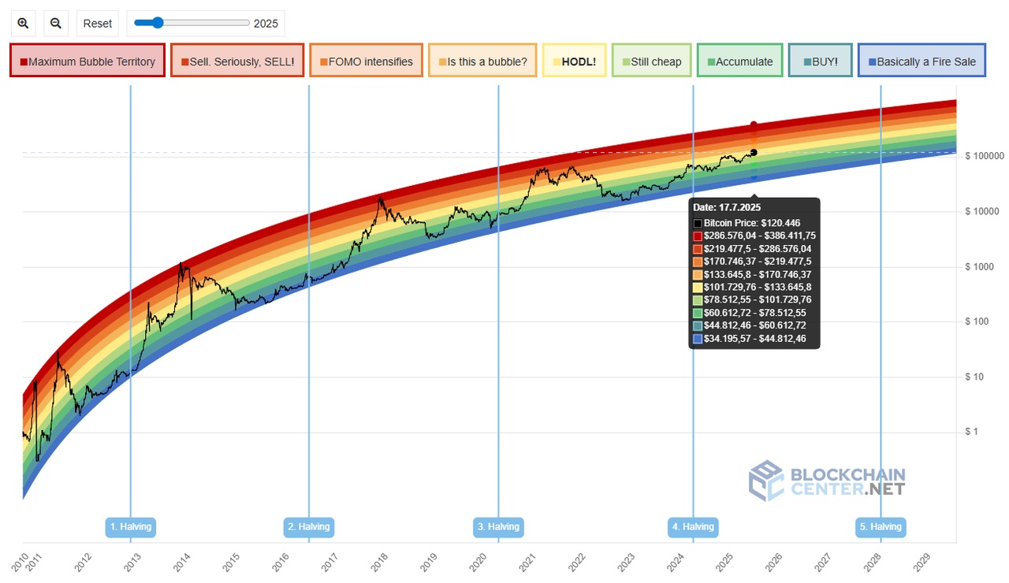Viewport: 1009px width, 583px height.
Task: Click the $286.576,04 - $386.411,75 tooltip row
Action: (x=754, y=236)
